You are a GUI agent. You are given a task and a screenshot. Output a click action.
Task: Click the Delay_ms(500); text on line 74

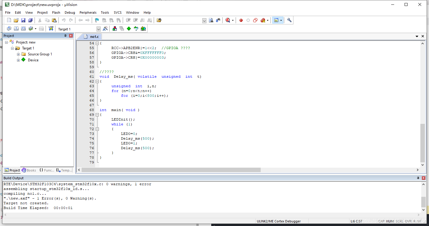tap(137, 138)
